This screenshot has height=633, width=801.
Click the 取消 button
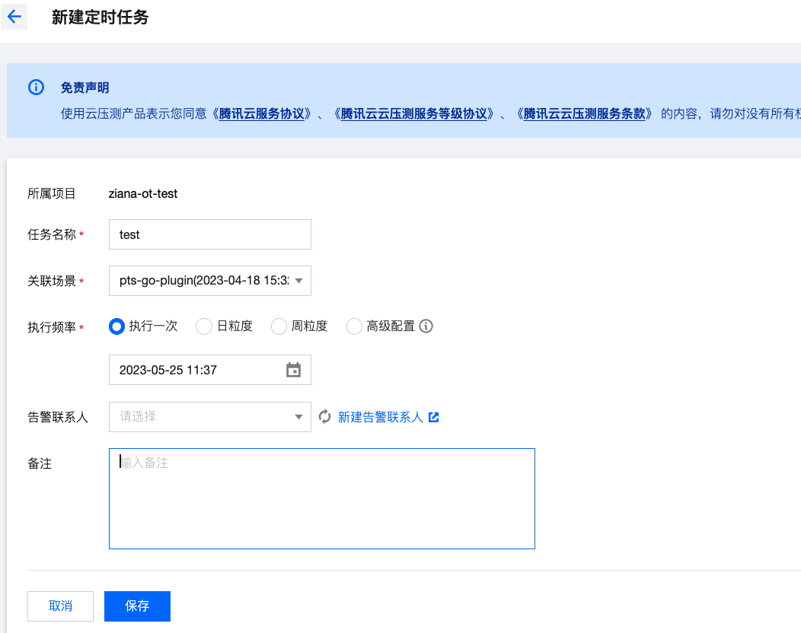pos(60,606)
